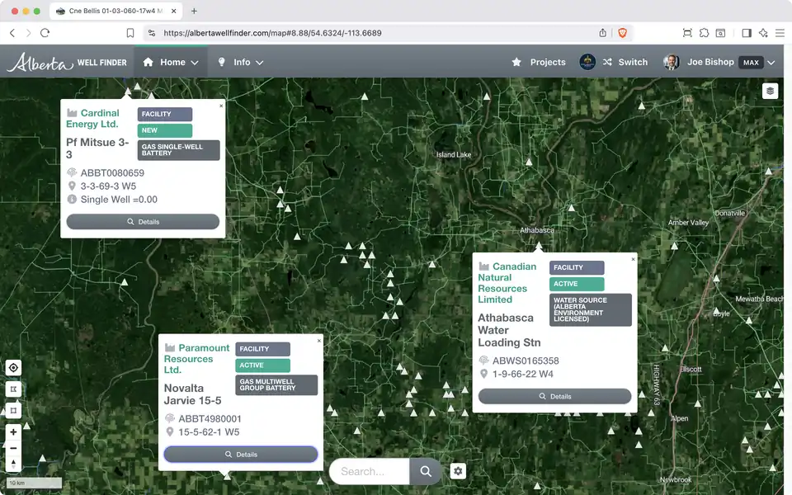Locate my position on the map

[14, 368]
